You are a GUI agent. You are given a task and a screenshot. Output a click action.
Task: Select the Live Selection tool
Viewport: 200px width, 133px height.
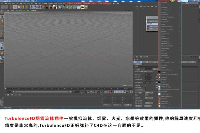[11, 7]
